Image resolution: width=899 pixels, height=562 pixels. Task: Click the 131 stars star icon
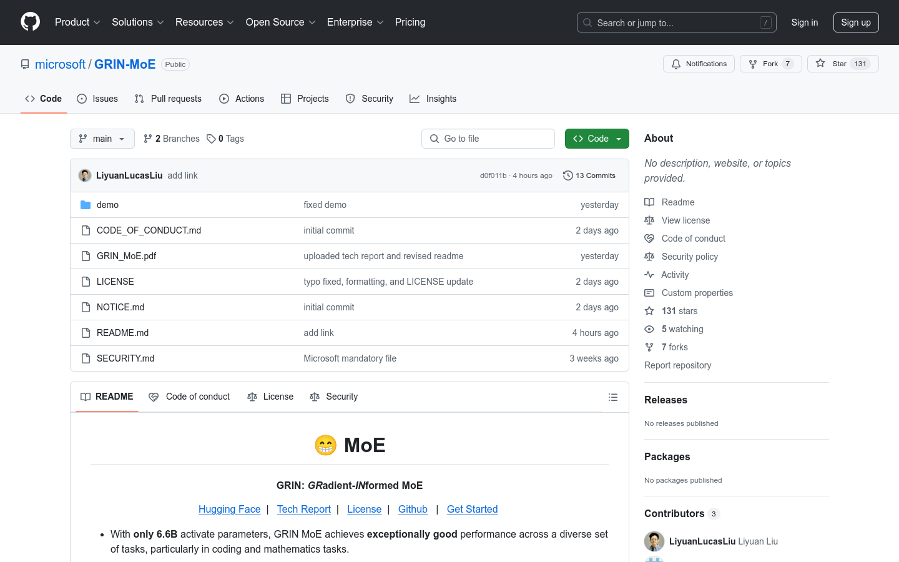pos(649,311)
